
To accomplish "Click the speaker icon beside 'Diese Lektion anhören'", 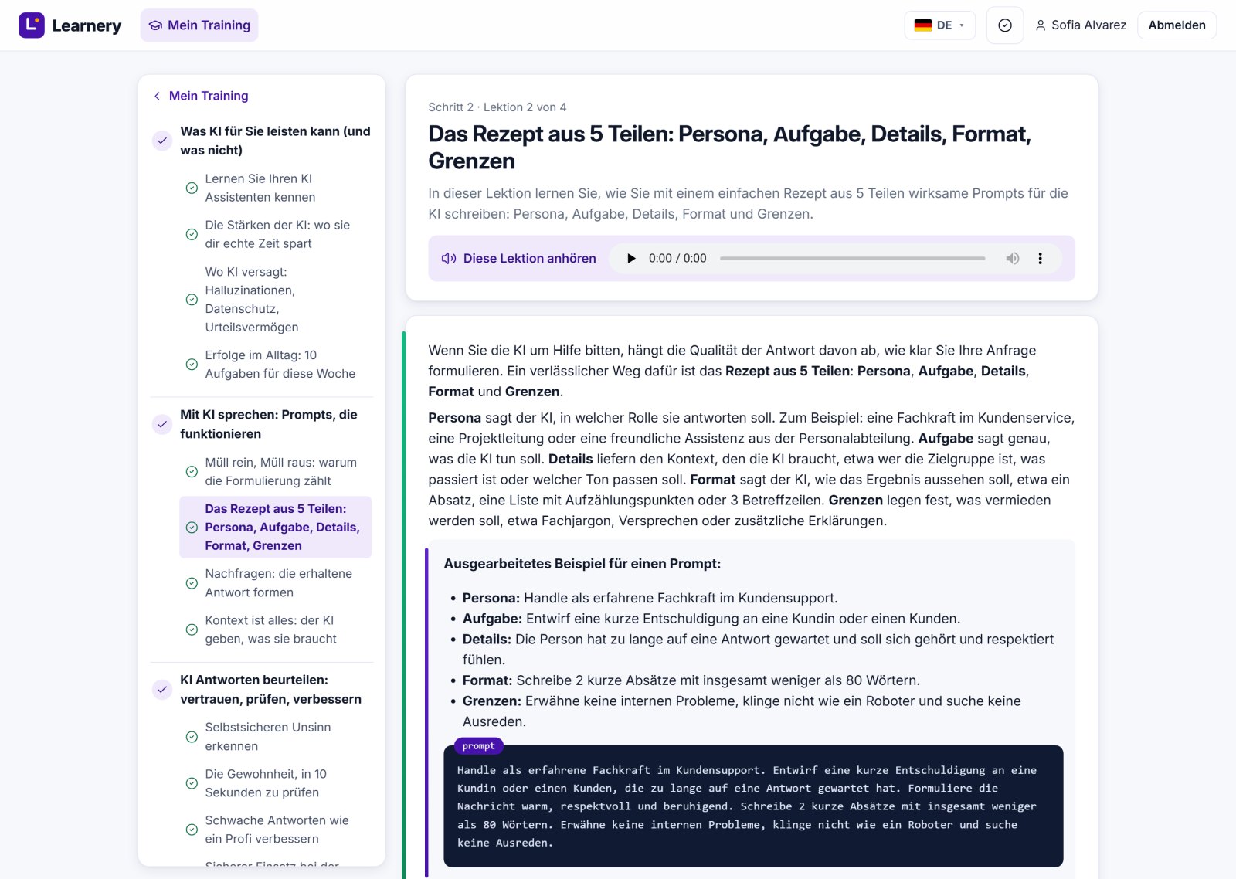I will pyautogui.click(x=448, y=258).
